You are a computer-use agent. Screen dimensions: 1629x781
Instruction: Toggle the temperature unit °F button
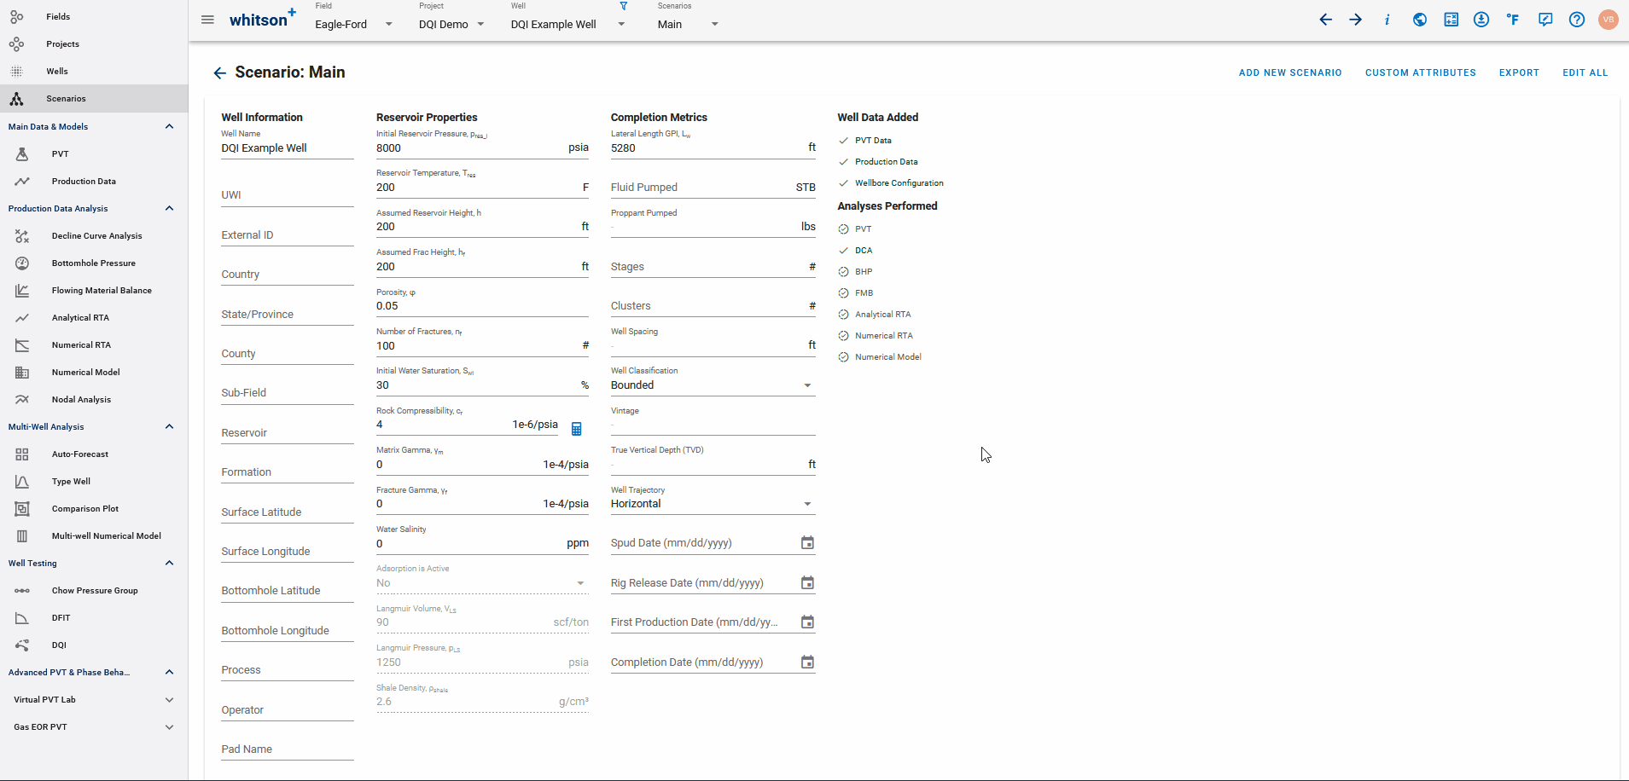pos(1513,20)
